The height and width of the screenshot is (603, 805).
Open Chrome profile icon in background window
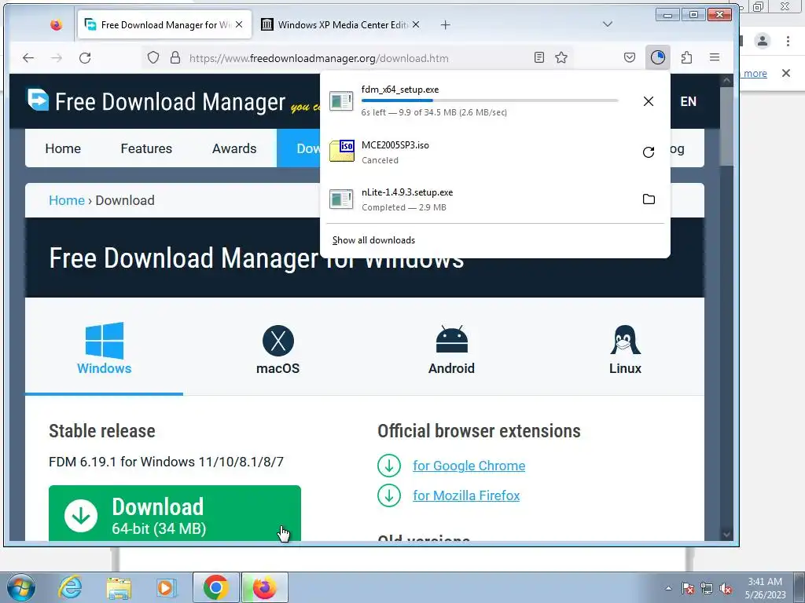[763, 41]
